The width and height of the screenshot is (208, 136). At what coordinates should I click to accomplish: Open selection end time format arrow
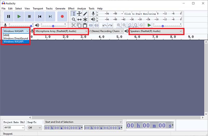(121, 128)
